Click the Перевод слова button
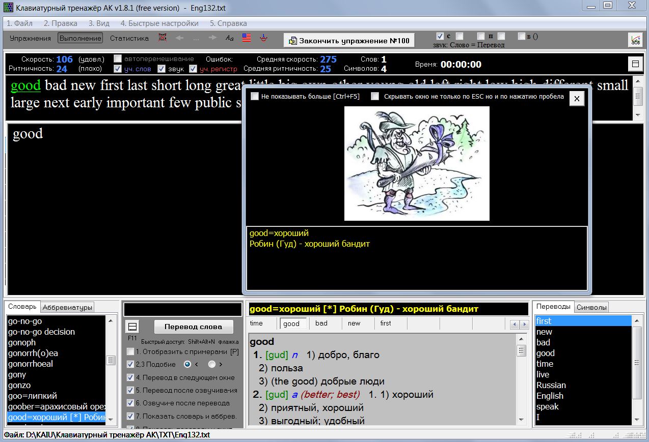Image resolution: width=649 pixels, height=442 pixels. pos(193,327)
